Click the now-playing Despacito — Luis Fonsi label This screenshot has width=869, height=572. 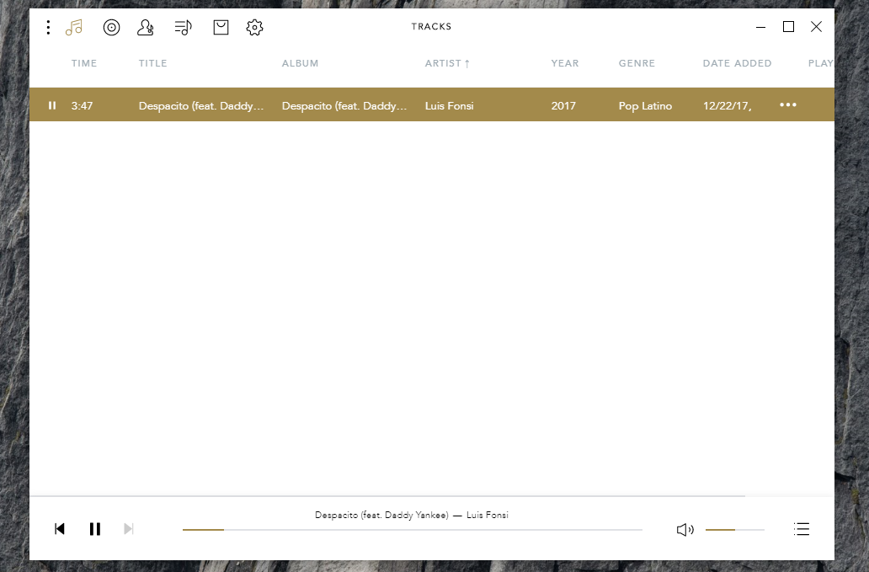(411, 515)
